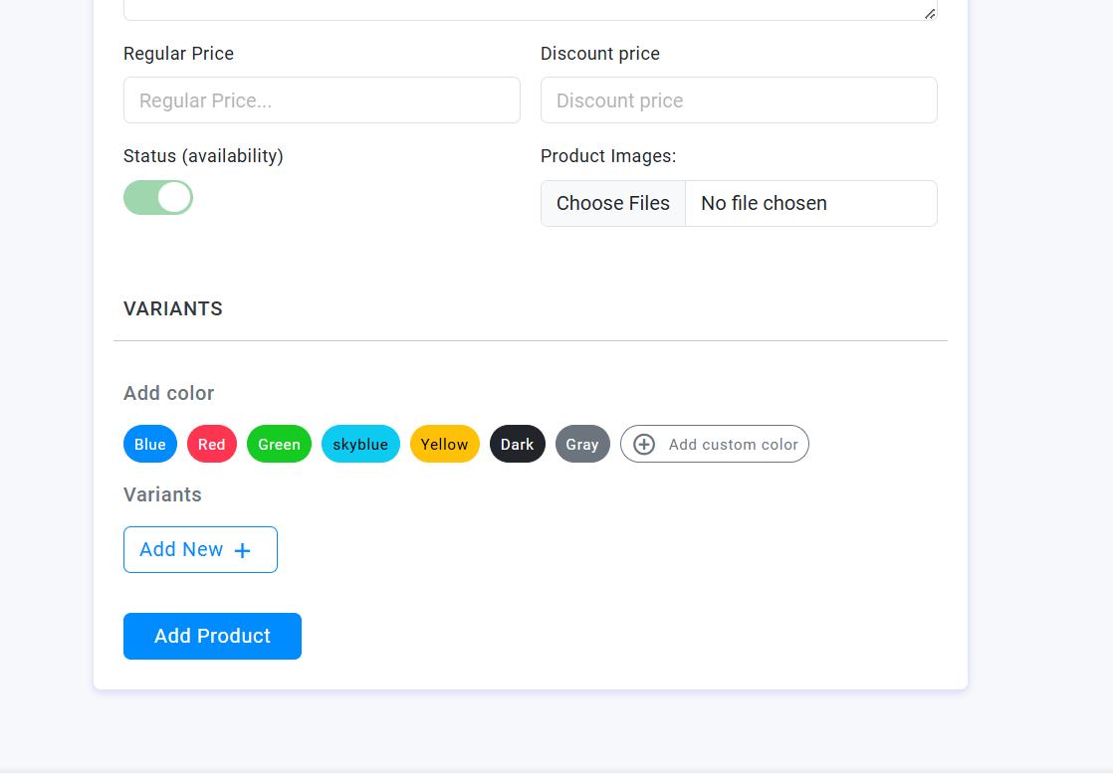Viewport: 1113px width, 778px height.
Task: Click the No file chosen text area
Action: tap(764, 203)
